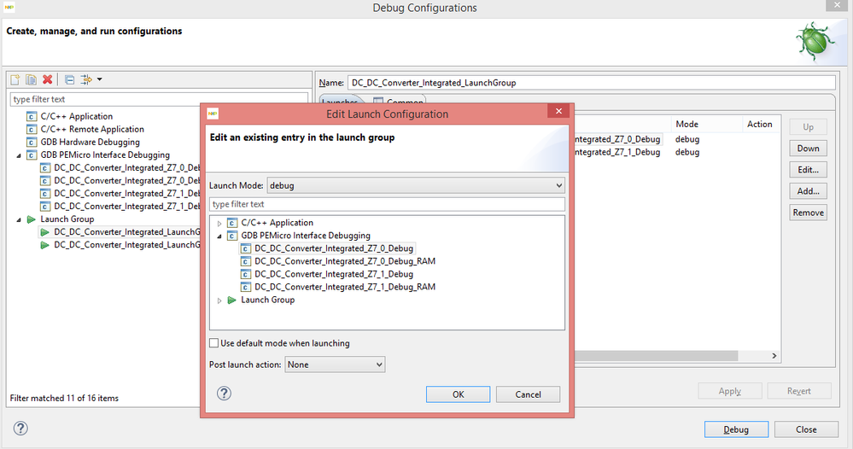Image resolution: width=853 pixels, height=449 pixels.
Task: Click the Debug button
Action: click(736, 429)
